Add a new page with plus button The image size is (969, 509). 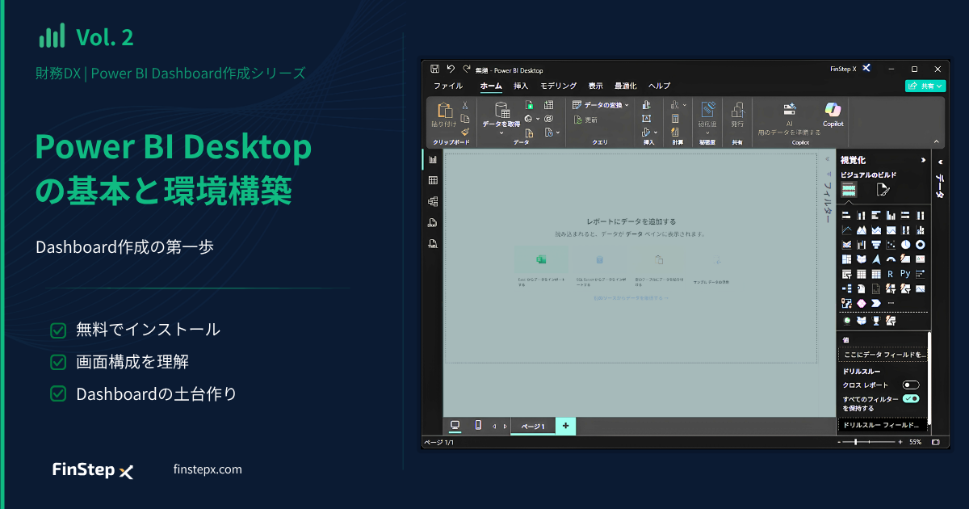(x=565, y=426)
